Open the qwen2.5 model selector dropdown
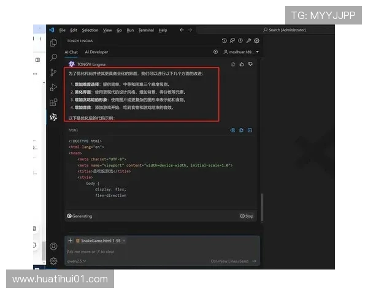Screen dimensions: 368x294 pos(76,261)
